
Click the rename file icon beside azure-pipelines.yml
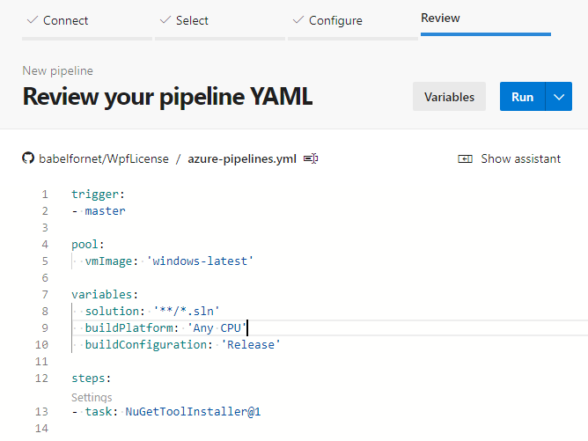pos(311,158)
